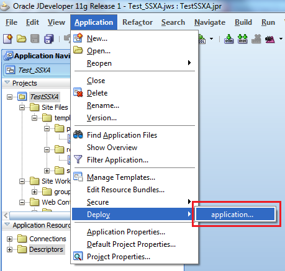Choose Default Project Properties... menu item
285x271 pixels.
(x=135, y=244)
